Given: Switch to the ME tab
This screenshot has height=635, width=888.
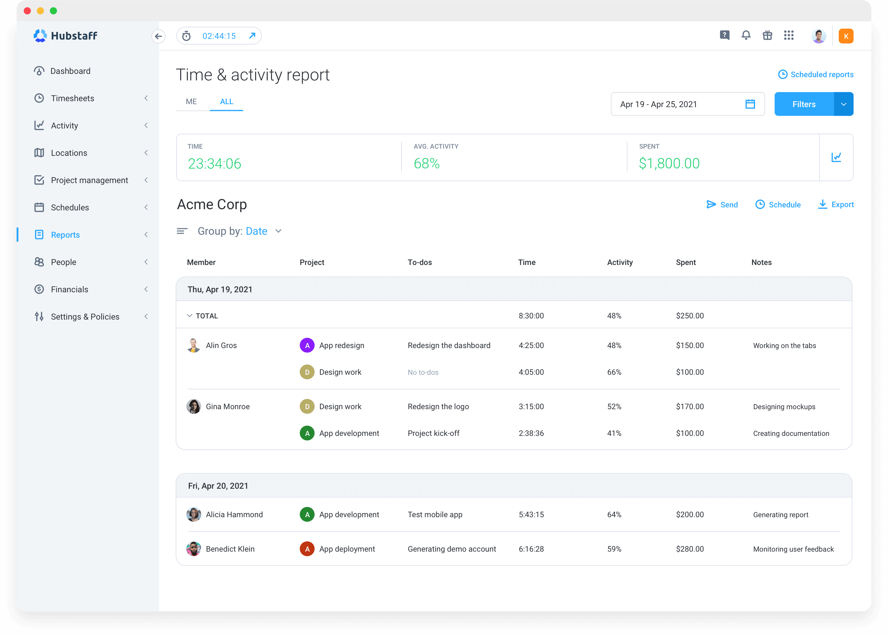Looking at the screenshot, I should click(x=191, y=101).
